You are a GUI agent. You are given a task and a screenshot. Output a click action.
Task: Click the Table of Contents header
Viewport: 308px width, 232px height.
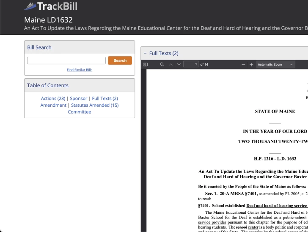pyautogui.click(x=48, y=85)
